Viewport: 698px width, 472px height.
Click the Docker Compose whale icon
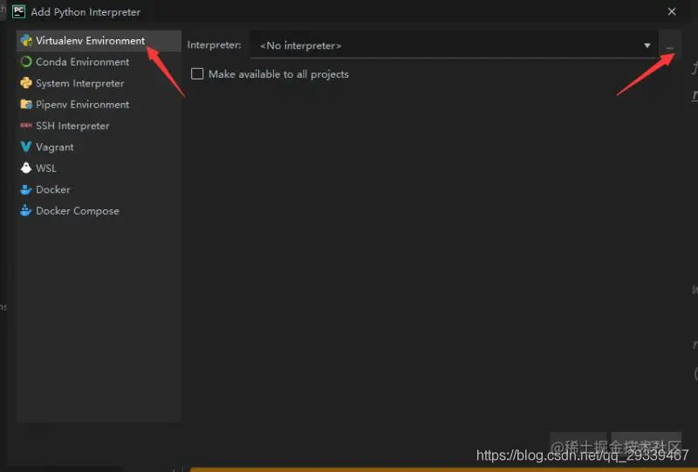[26, 210]
